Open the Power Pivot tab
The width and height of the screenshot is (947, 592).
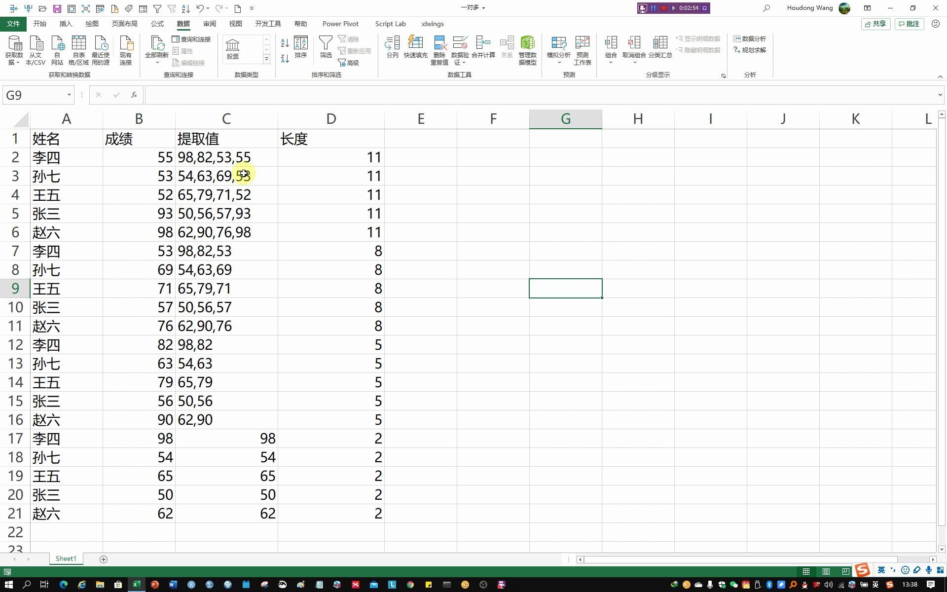(340, 24)
